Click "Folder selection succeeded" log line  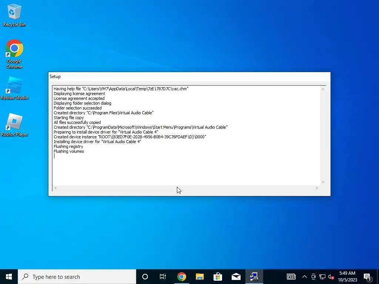[78, 108]
